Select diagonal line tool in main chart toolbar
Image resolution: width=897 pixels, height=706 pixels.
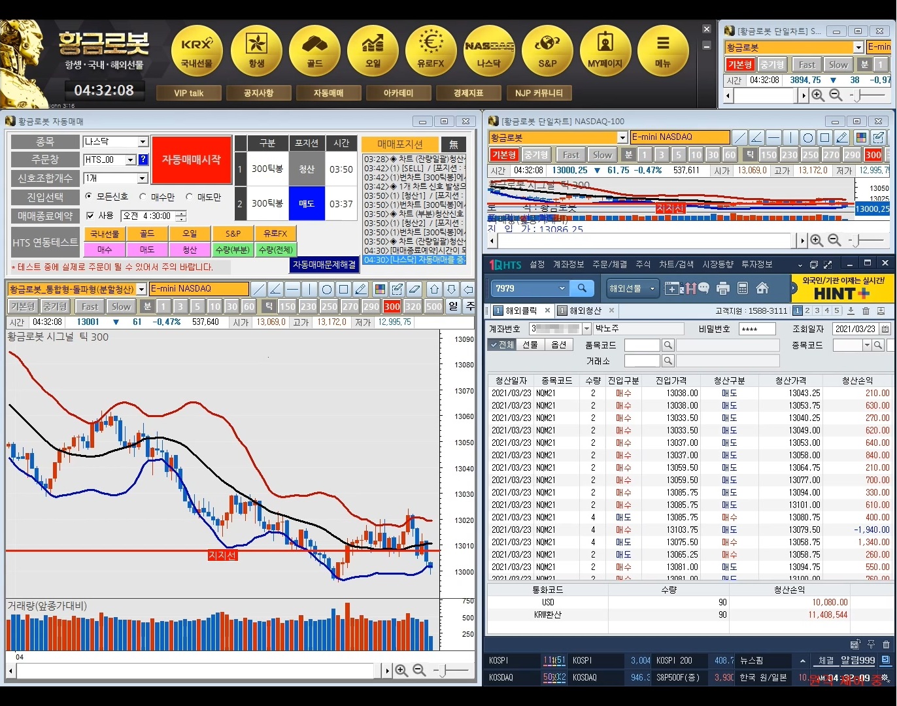pos(259,289)
